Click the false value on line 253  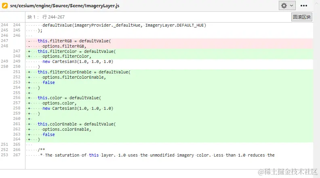tap(48, 82)
